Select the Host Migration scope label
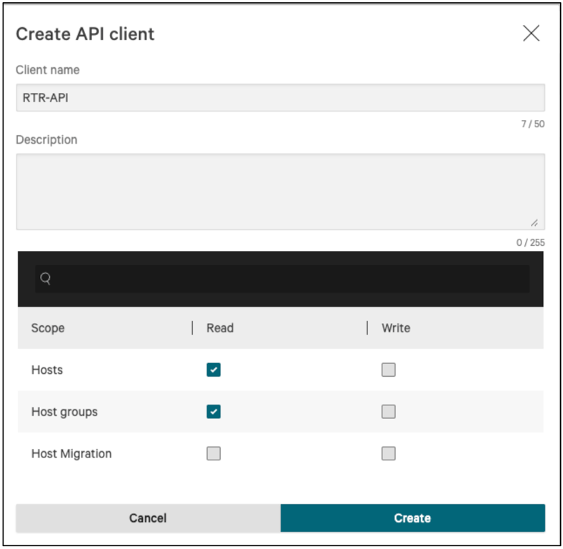The width and height of the screenshot is (563, 549). point(71,453)
